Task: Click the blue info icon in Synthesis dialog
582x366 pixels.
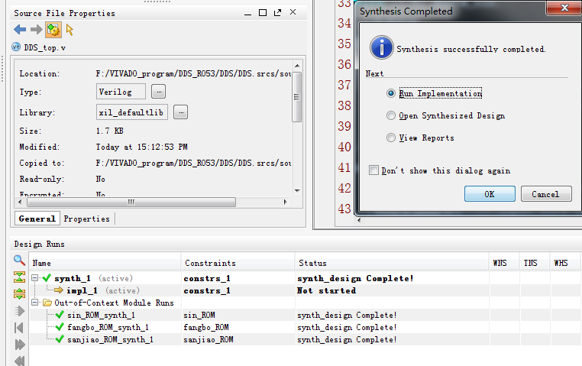Action: pyautogui.click(x=381, y=47)
